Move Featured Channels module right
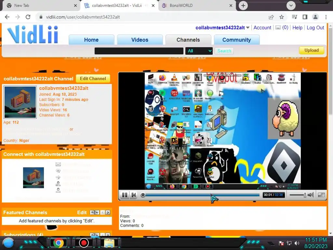 pyautogui.click(x=108, y=212)
